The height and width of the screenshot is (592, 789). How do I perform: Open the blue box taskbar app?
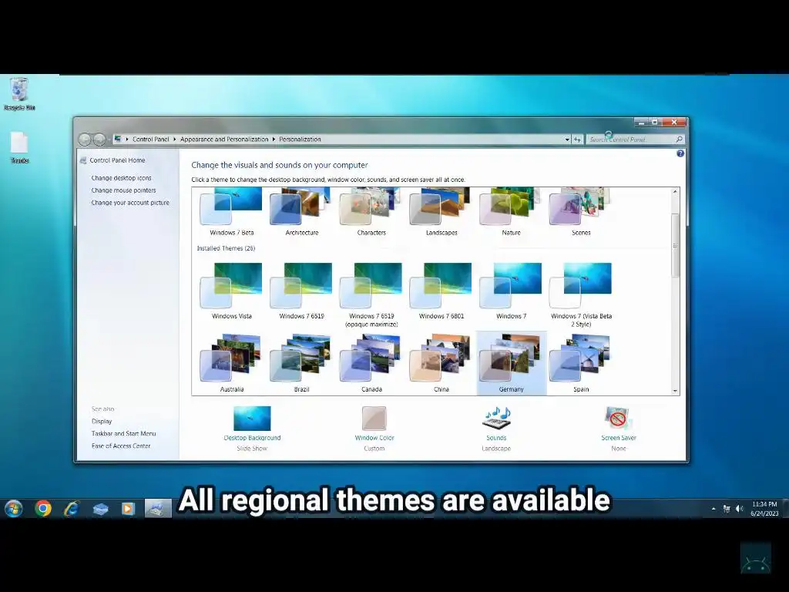[100, 510]
